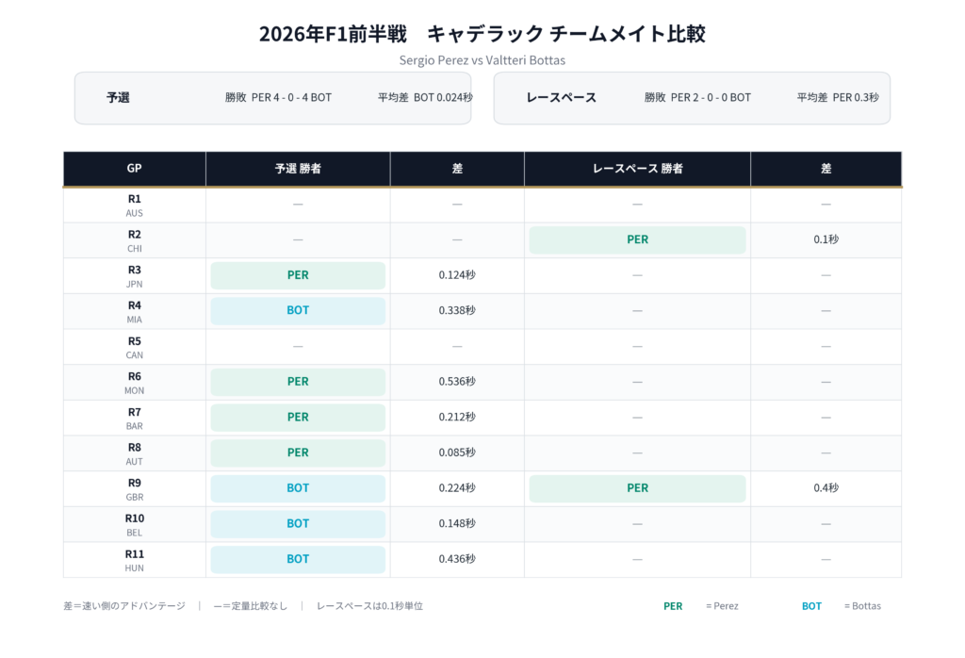Click the 0.124秒 gap cell
The height and width of the screenshot is (658, 965).
[457, 275]
